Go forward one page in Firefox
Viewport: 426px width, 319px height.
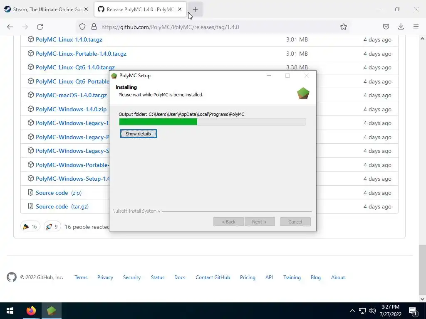25,27
